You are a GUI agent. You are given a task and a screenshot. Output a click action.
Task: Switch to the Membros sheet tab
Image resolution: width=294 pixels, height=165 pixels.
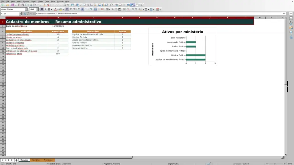pos(36,160)
